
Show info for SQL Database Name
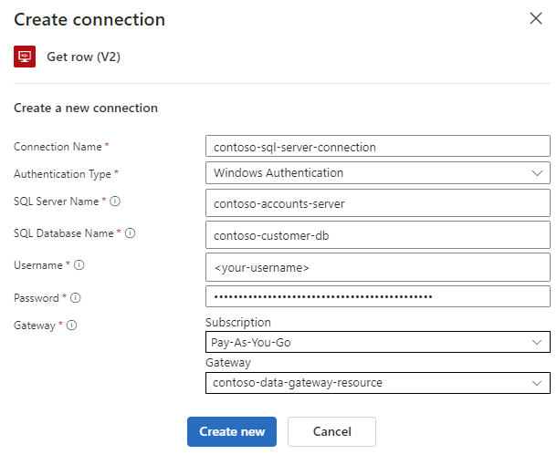[130, 233]
